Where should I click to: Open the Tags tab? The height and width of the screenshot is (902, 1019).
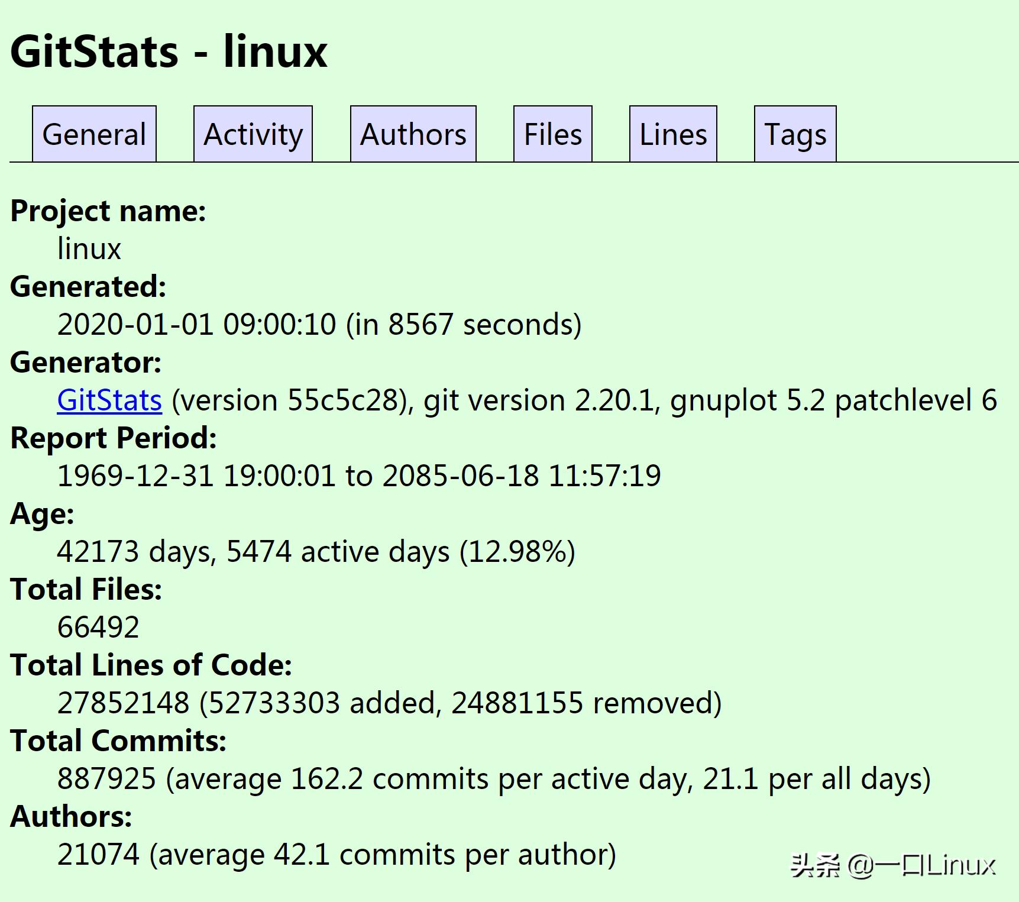point(794,134)
